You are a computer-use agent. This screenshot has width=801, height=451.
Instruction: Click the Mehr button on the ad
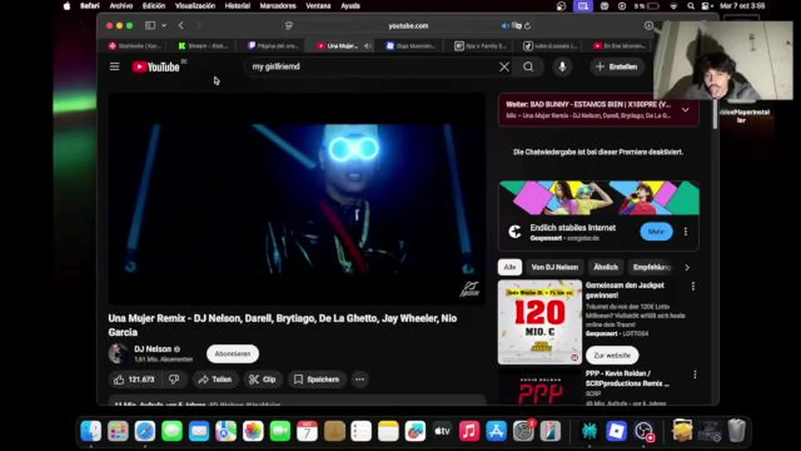pos(656,232)
